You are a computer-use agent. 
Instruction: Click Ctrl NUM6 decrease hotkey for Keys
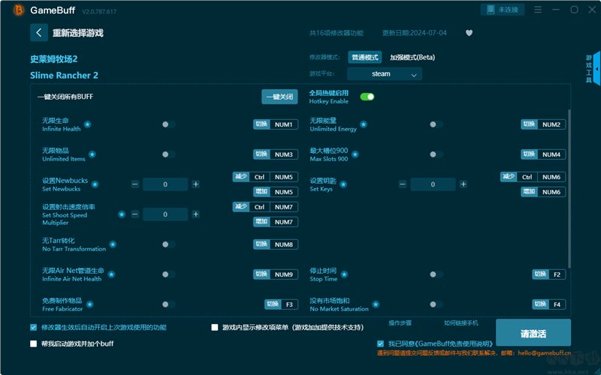click(533, 177)
